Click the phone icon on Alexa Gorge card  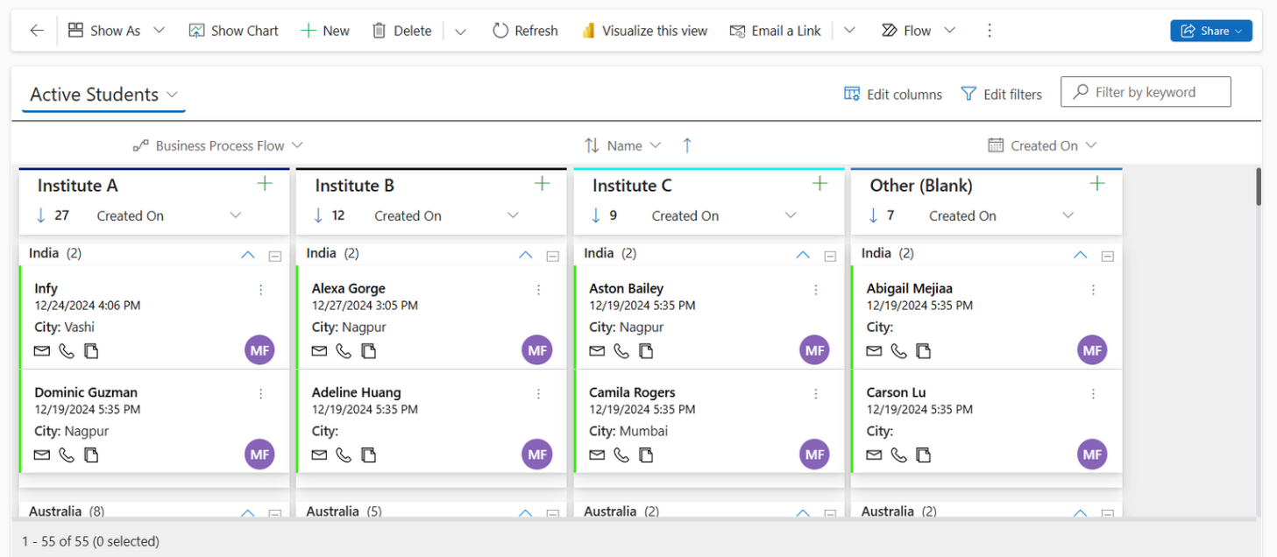[344, 351]
